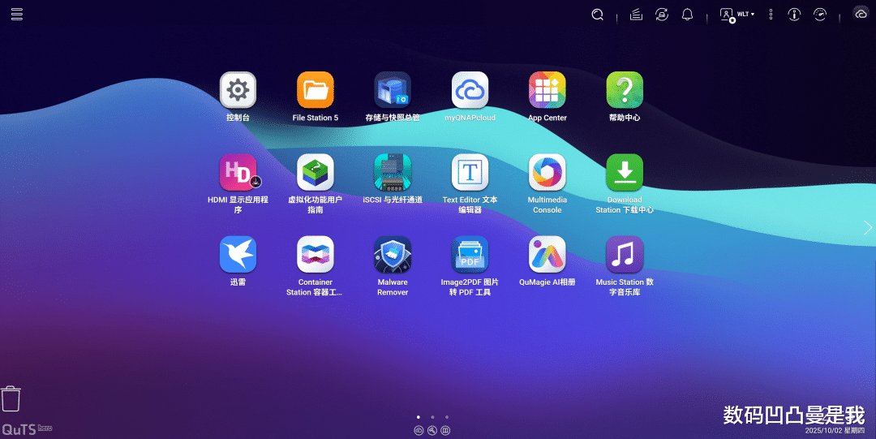
Task: Open Container Station app
Action: [x=315, y=255]
